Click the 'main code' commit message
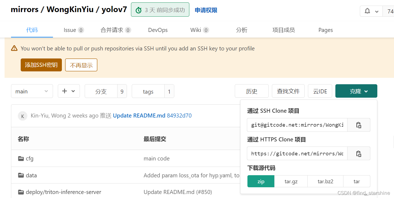394x198 pixels. coord(157,159)
